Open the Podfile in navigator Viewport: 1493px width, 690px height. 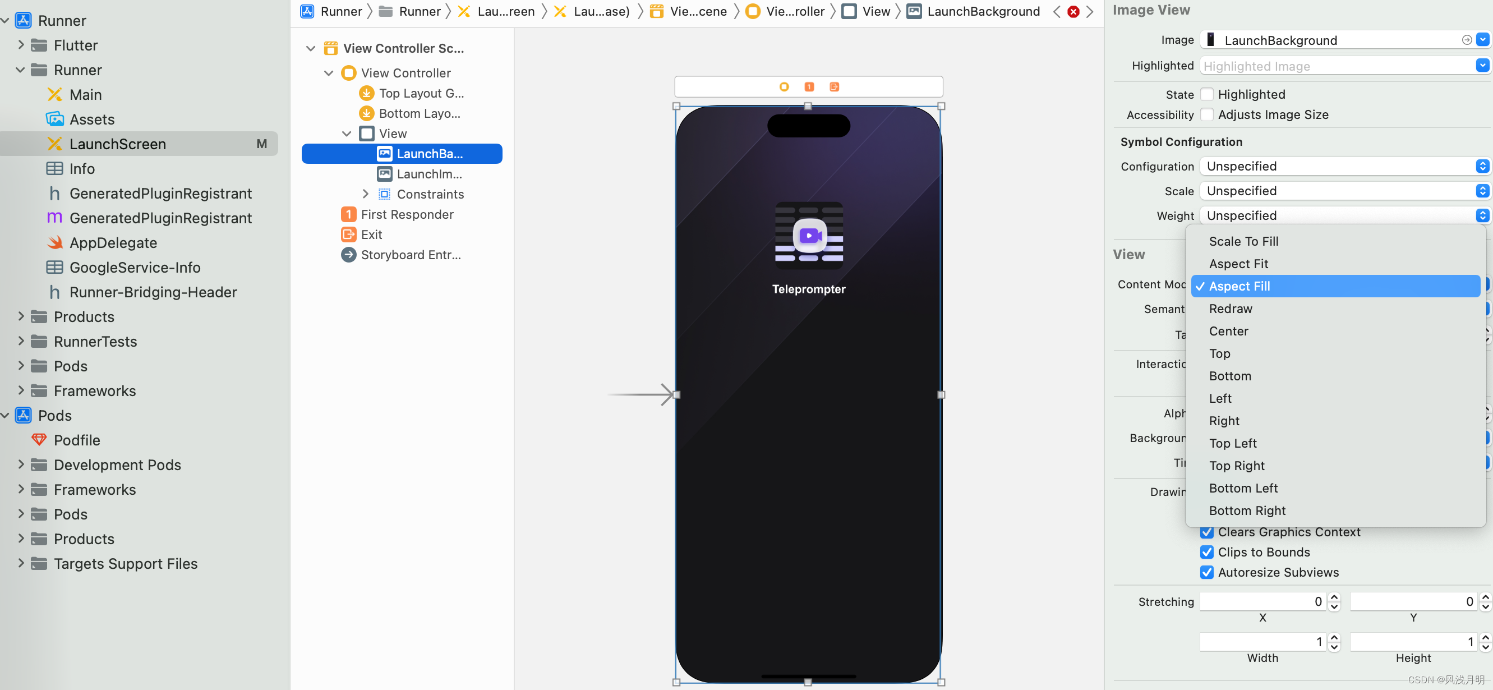(x=76, y=440)
